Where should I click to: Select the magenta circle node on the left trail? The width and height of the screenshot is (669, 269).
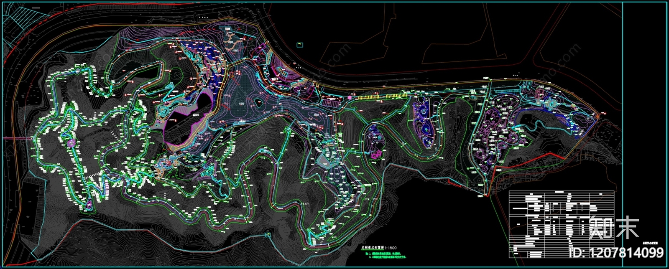tap(71, 143)
